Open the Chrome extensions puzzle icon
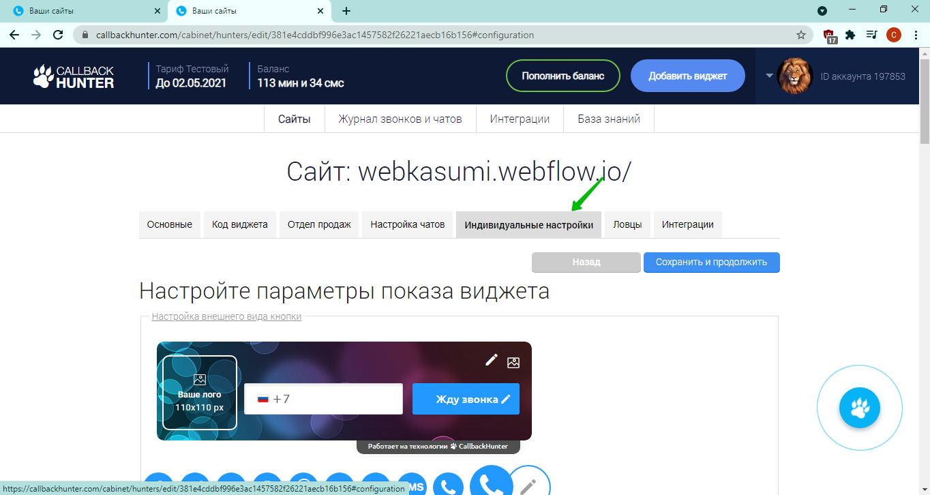Viewport: 930px width, 495px height. click(x=850, y=35)
